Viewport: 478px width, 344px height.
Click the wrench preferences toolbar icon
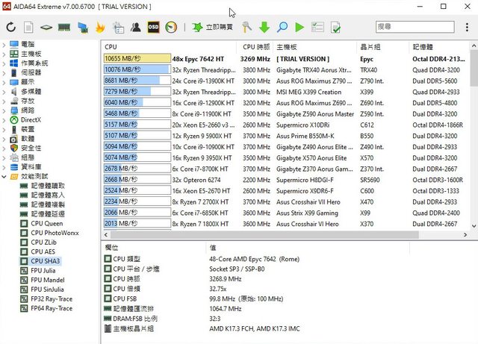247,27
